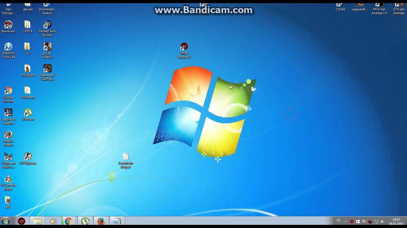Image resolution: width=407 pixels, height=228 pixels.
Task: Launch the MTA San Andreas 1.5 shortcut
Action: [x=379, y=9]
